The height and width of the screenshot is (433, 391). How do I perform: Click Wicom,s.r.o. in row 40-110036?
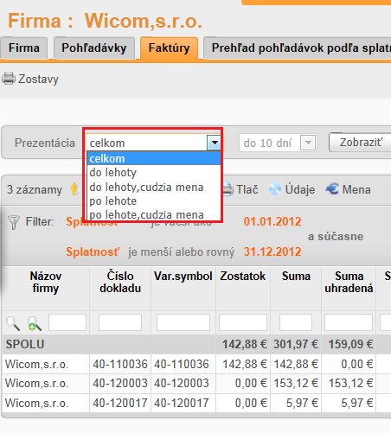tap(37, 364)
